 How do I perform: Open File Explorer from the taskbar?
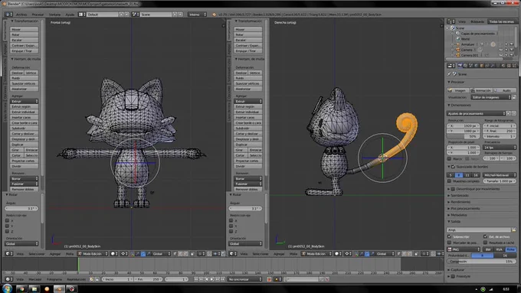pos(34,288)
